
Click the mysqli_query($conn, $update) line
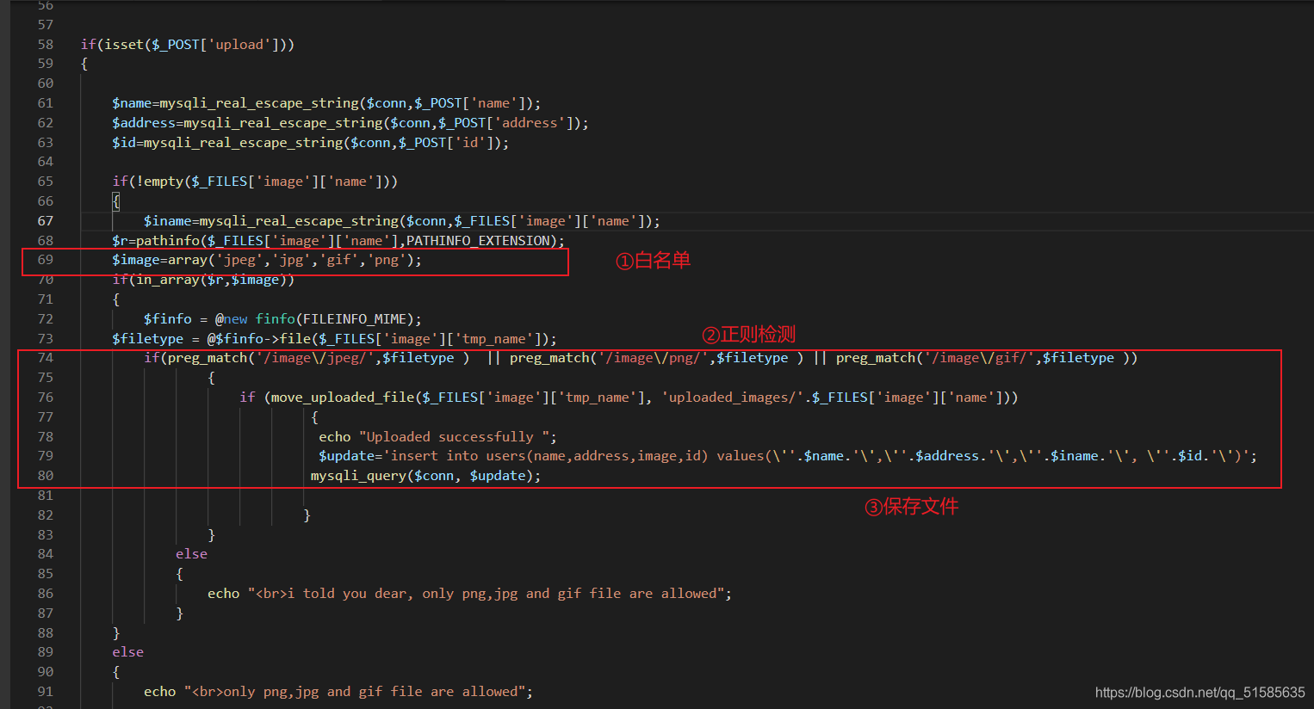pyautogui.click(x=426, y=476)
